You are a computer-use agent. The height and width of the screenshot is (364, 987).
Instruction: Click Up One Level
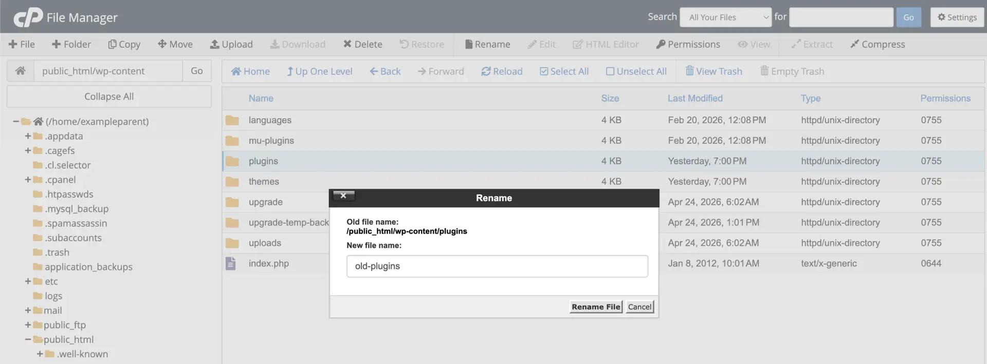(x=320, y=71)
